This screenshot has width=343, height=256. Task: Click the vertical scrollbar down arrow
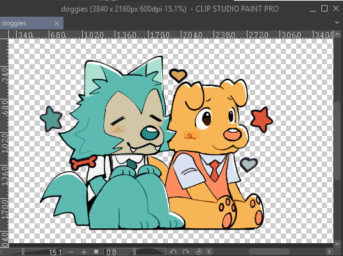tap(337, 244)
